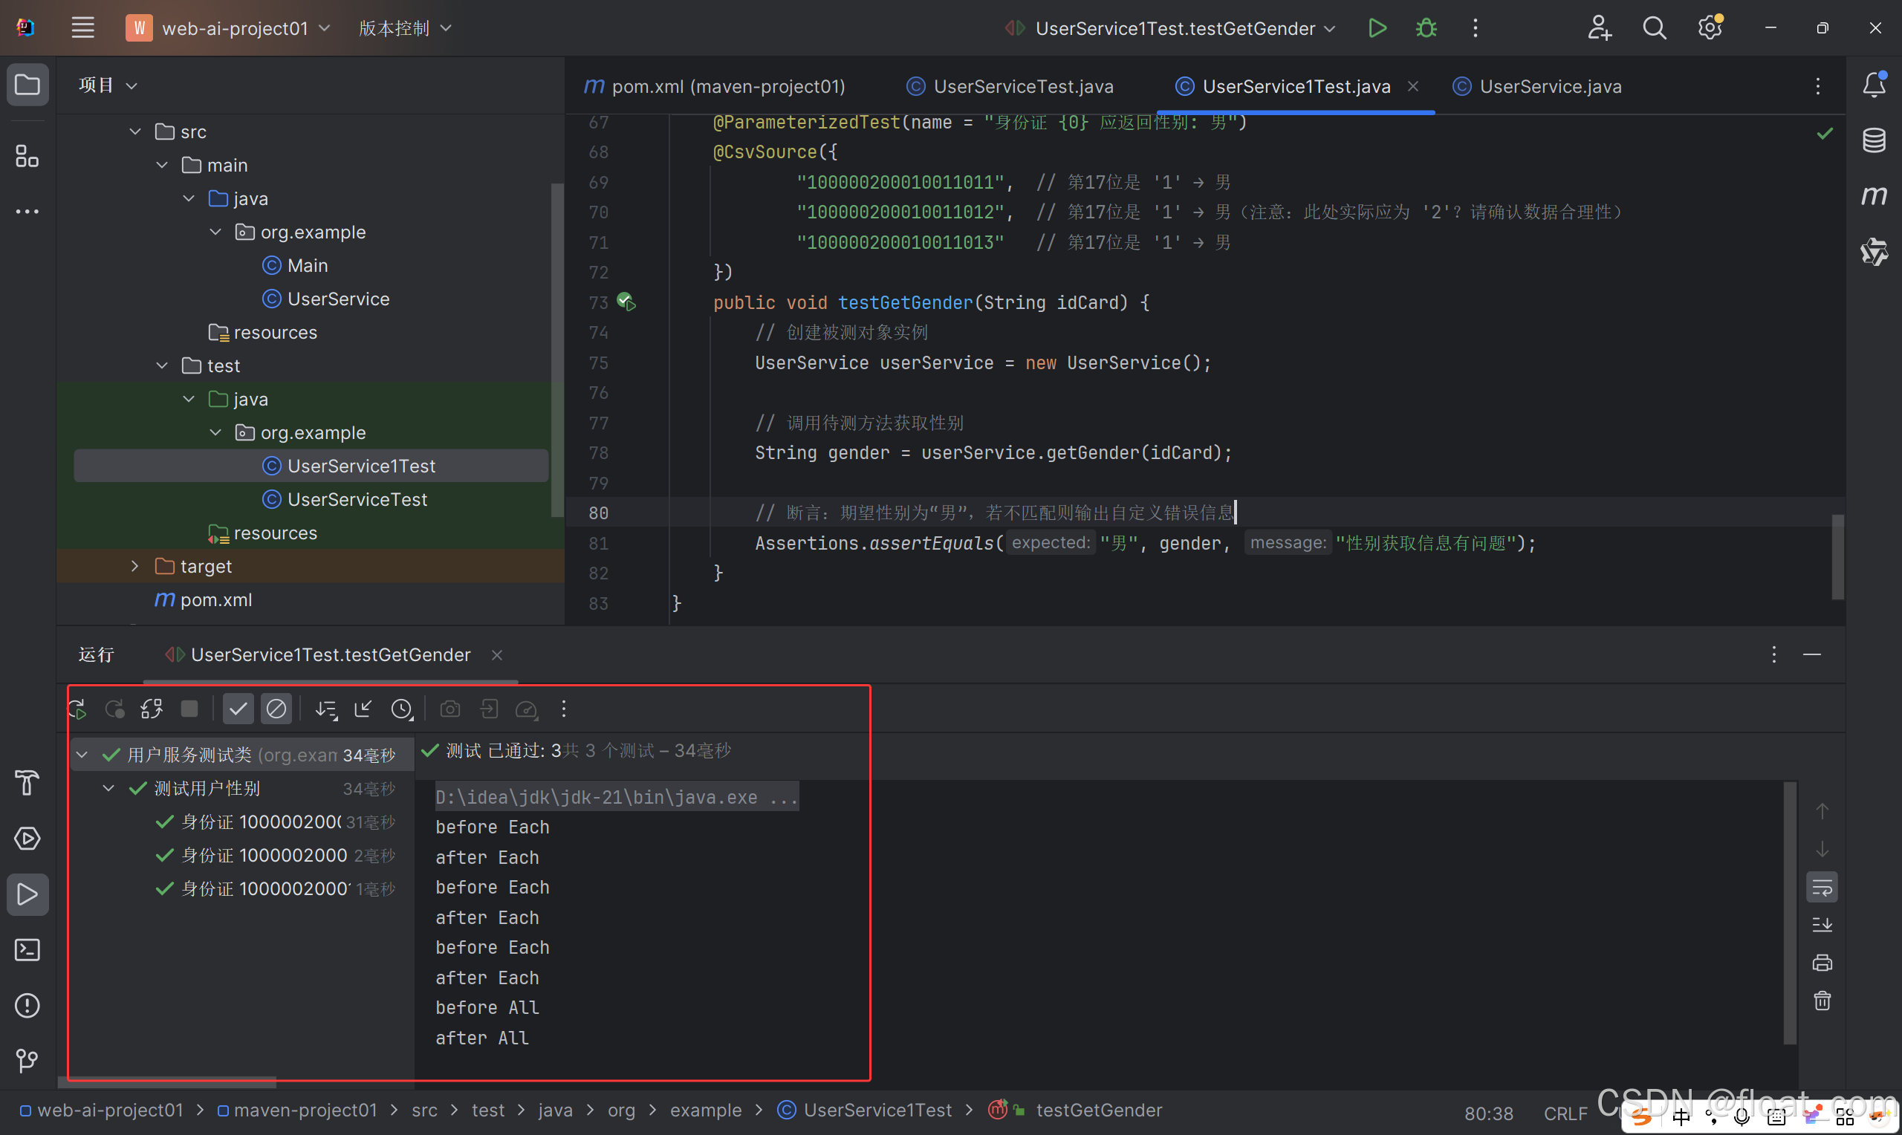
Task: Open the Terminal tool window
Action: [x=27, y=950]
